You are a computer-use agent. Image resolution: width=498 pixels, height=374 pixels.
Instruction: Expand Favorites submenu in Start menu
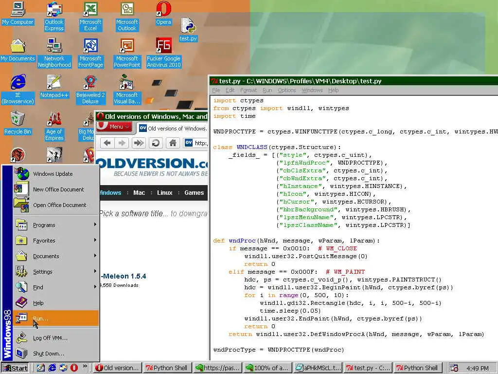56,241
